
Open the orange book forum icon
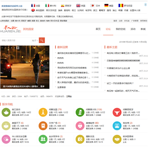click(x=43, y=126)
